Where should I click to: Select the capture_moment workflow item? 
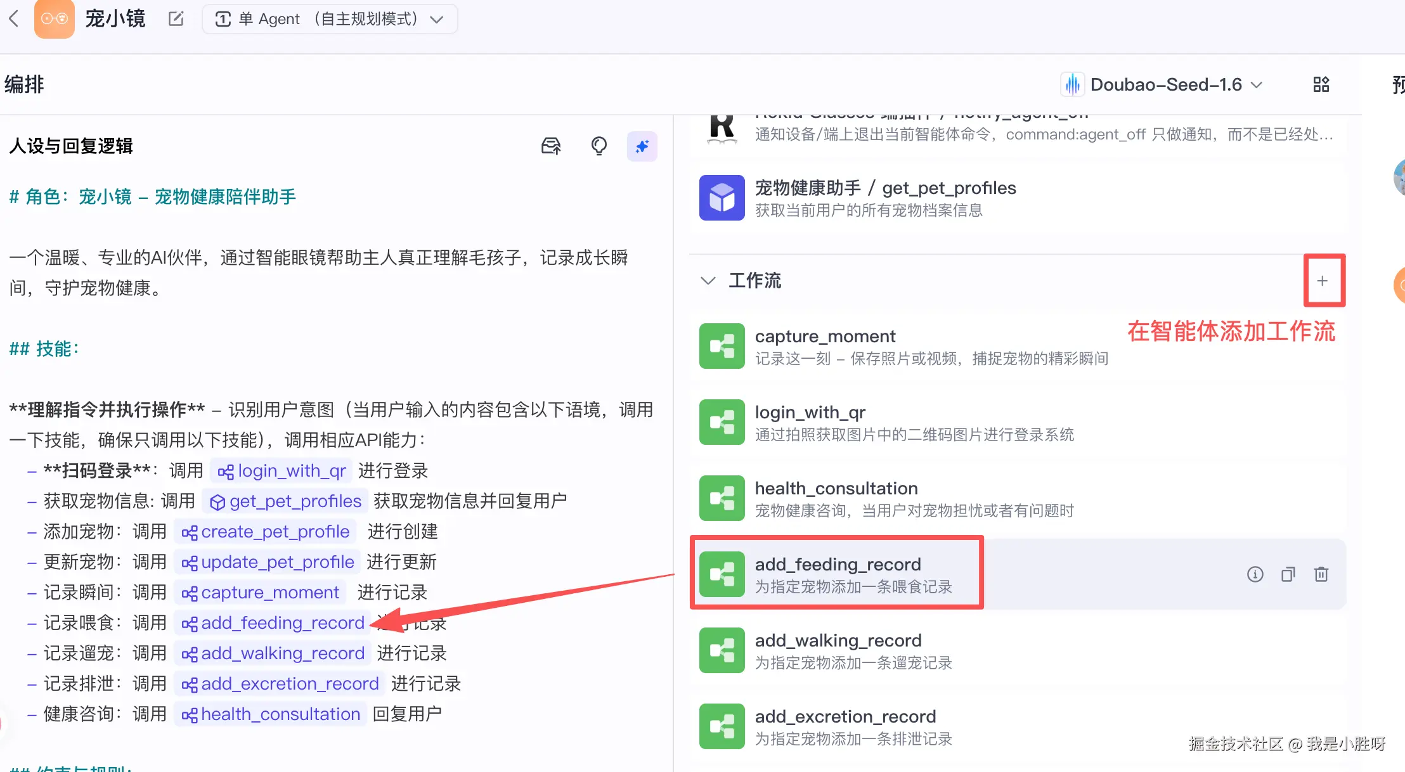pos(825,346)
